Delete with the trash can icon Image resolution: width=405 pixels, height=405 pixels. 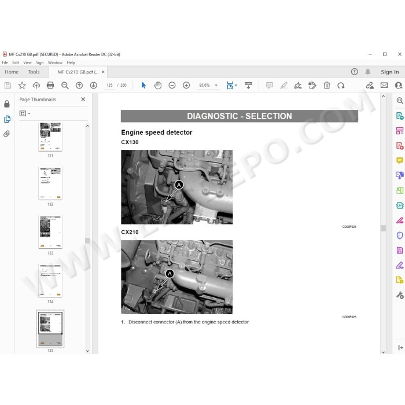tap(327, 85)
